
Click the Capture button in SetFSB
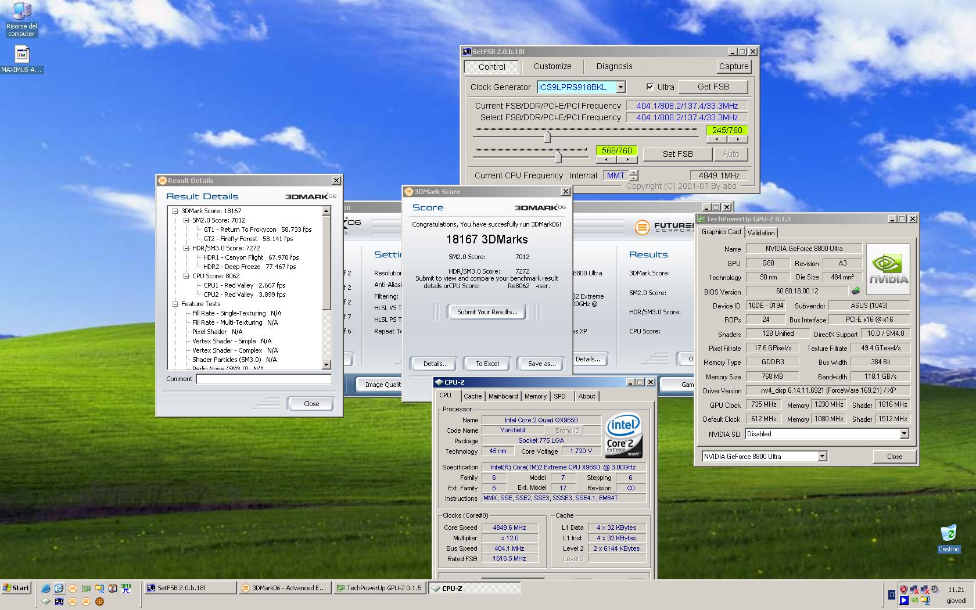point(734,66)
